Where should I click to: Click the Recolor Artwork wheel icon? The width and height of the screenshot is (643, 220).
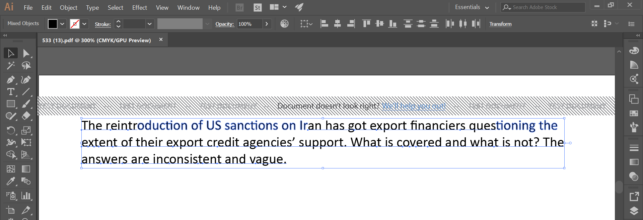(284, 24)
